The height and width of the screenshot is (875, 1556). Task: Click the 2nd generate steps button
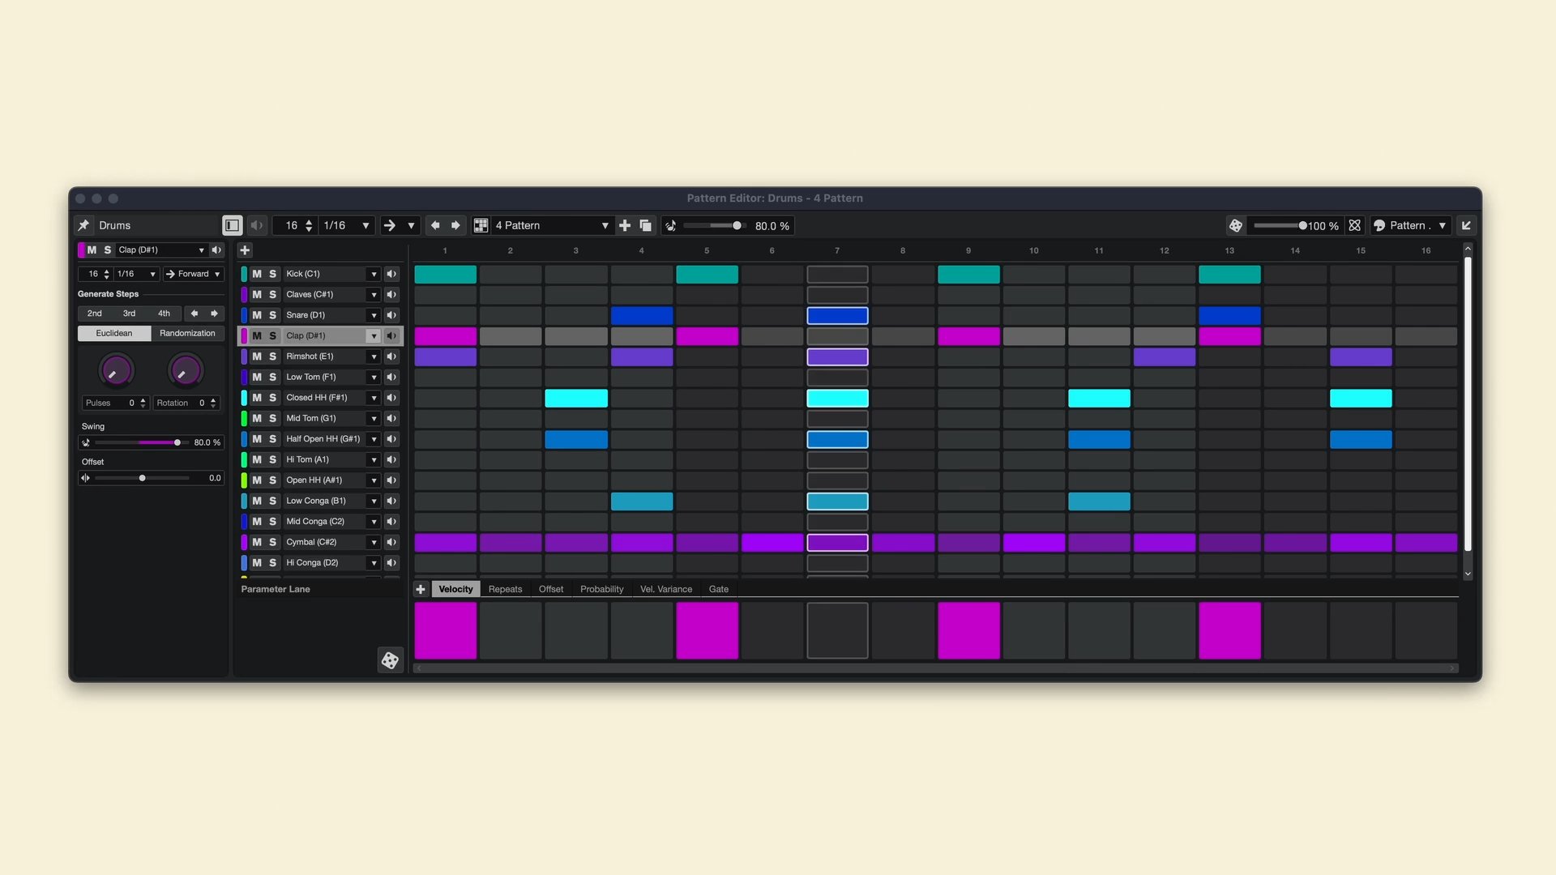tap(95, 314)
